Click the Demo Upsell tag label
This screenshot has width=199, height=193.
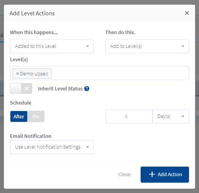pyautogui.click(x=34, y=74)
